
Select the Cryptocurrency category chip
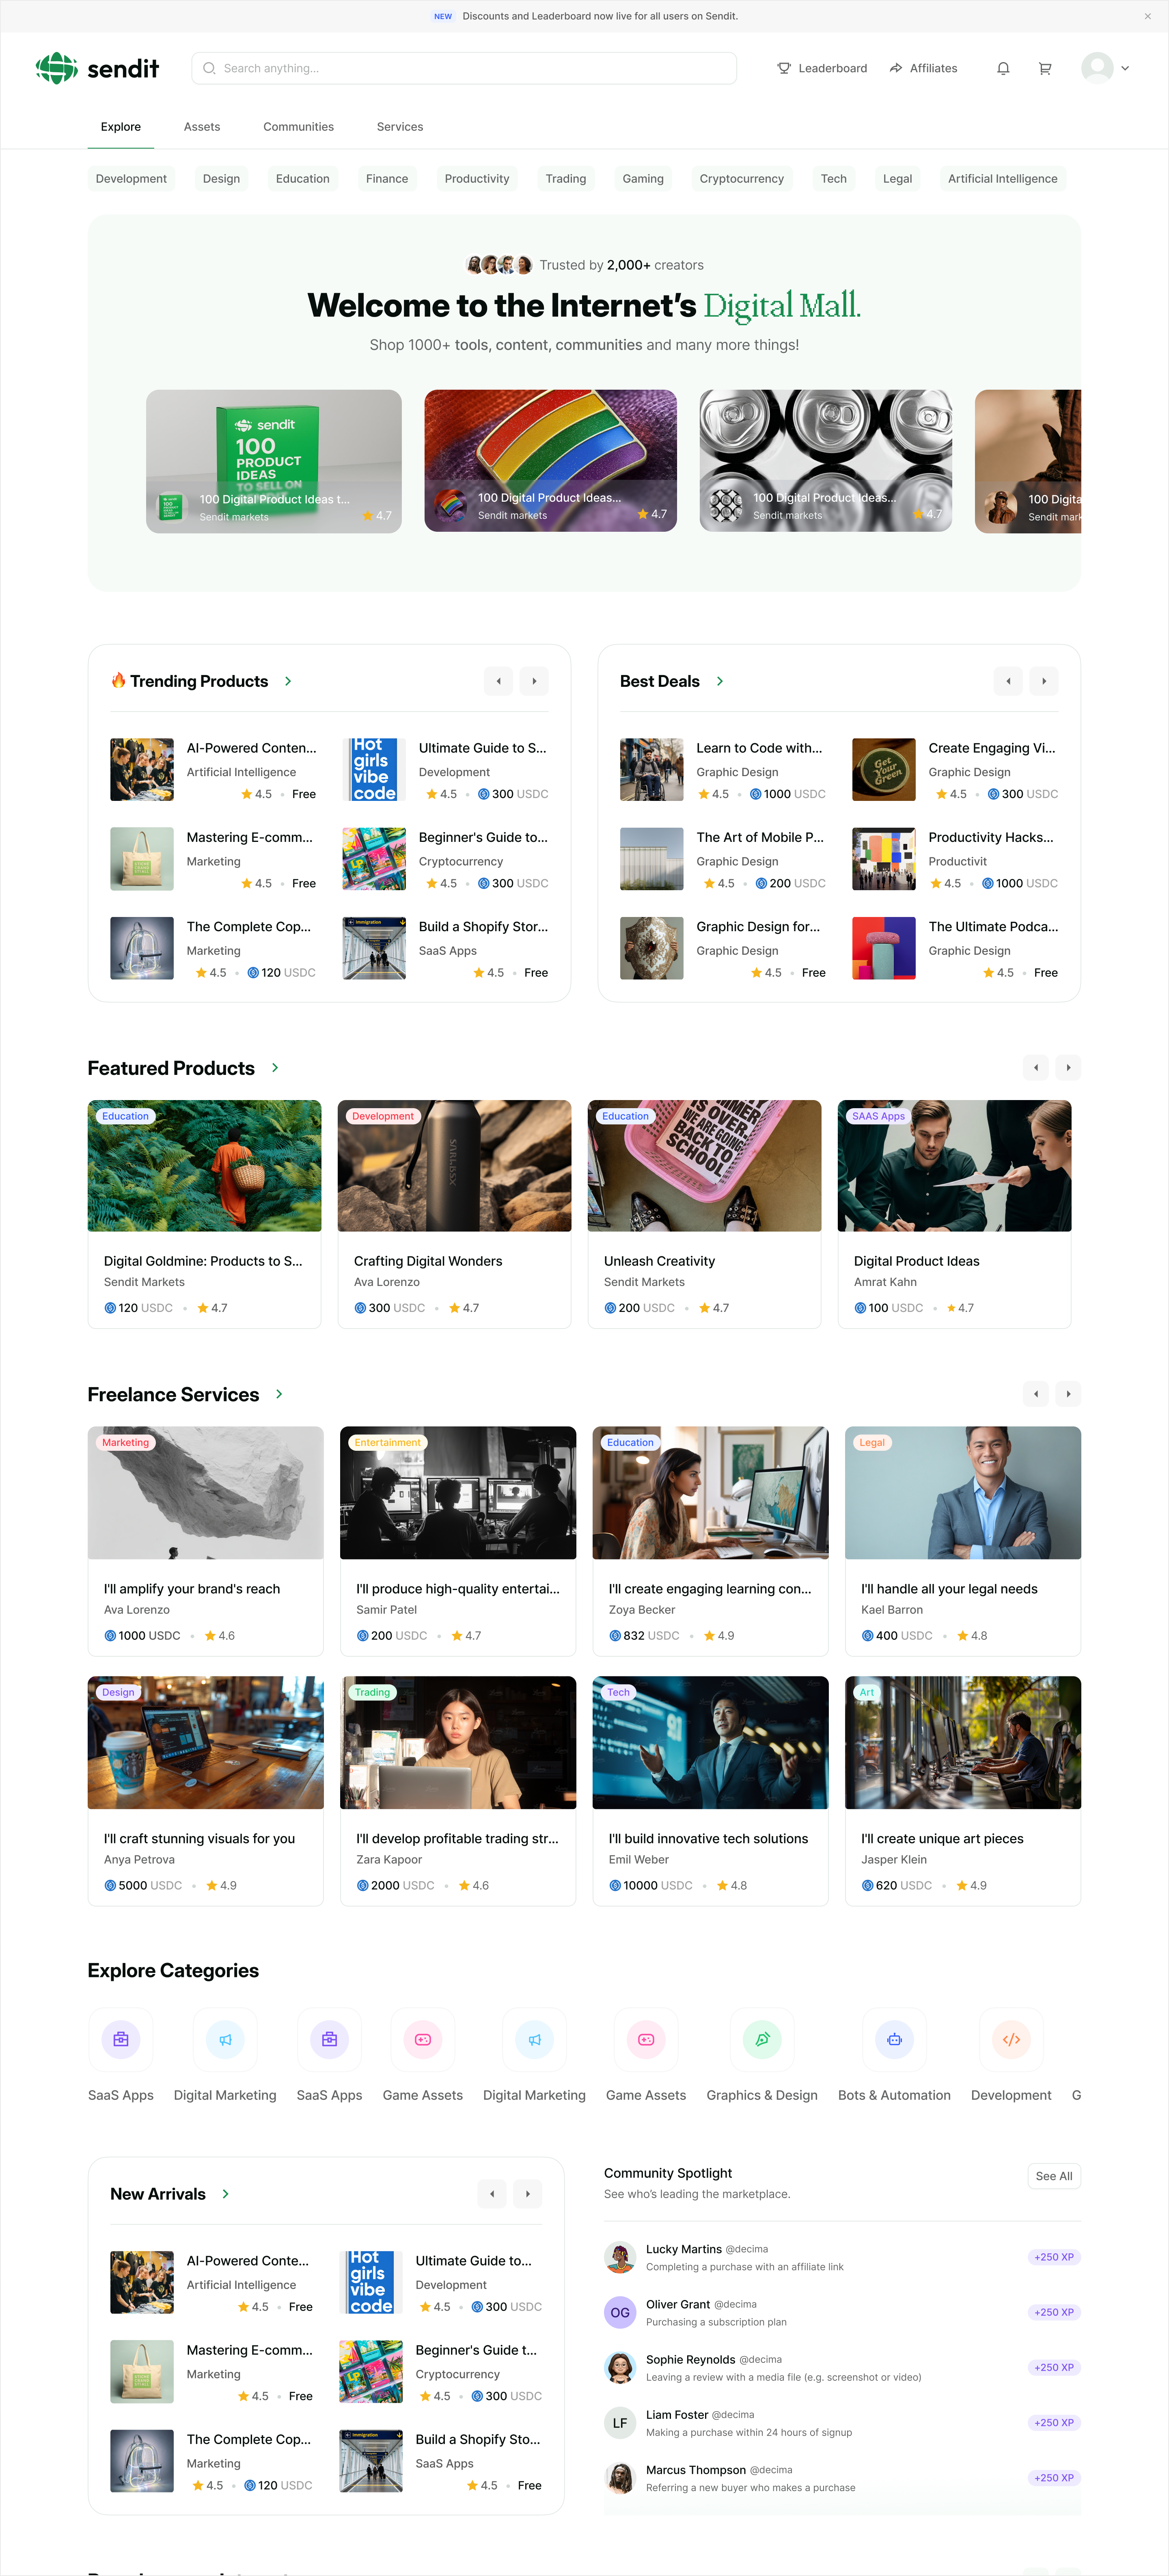click(742, 179)
